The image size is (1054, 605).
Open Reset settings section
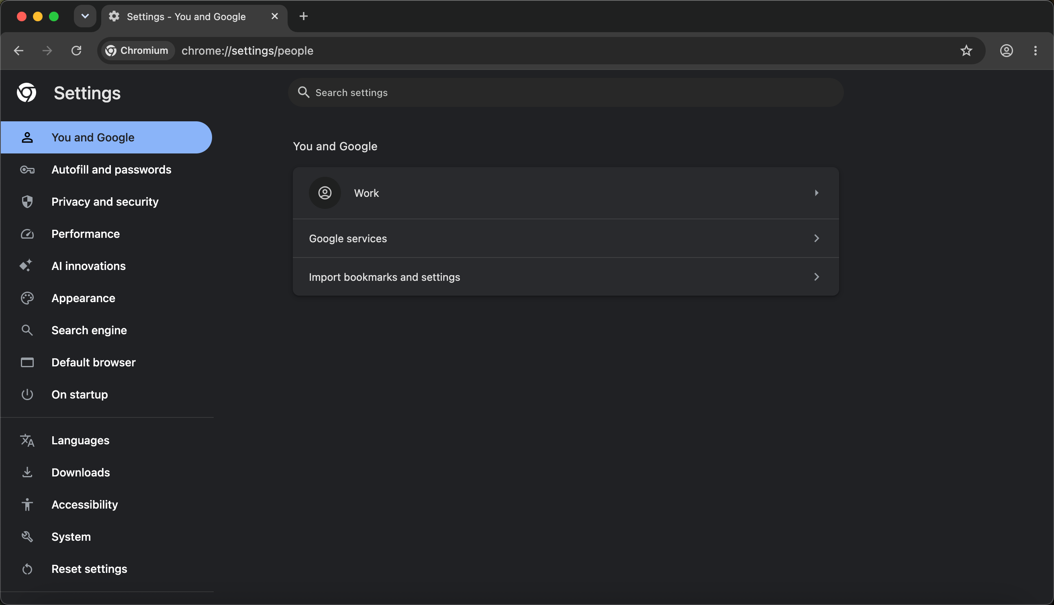[106, 569]
